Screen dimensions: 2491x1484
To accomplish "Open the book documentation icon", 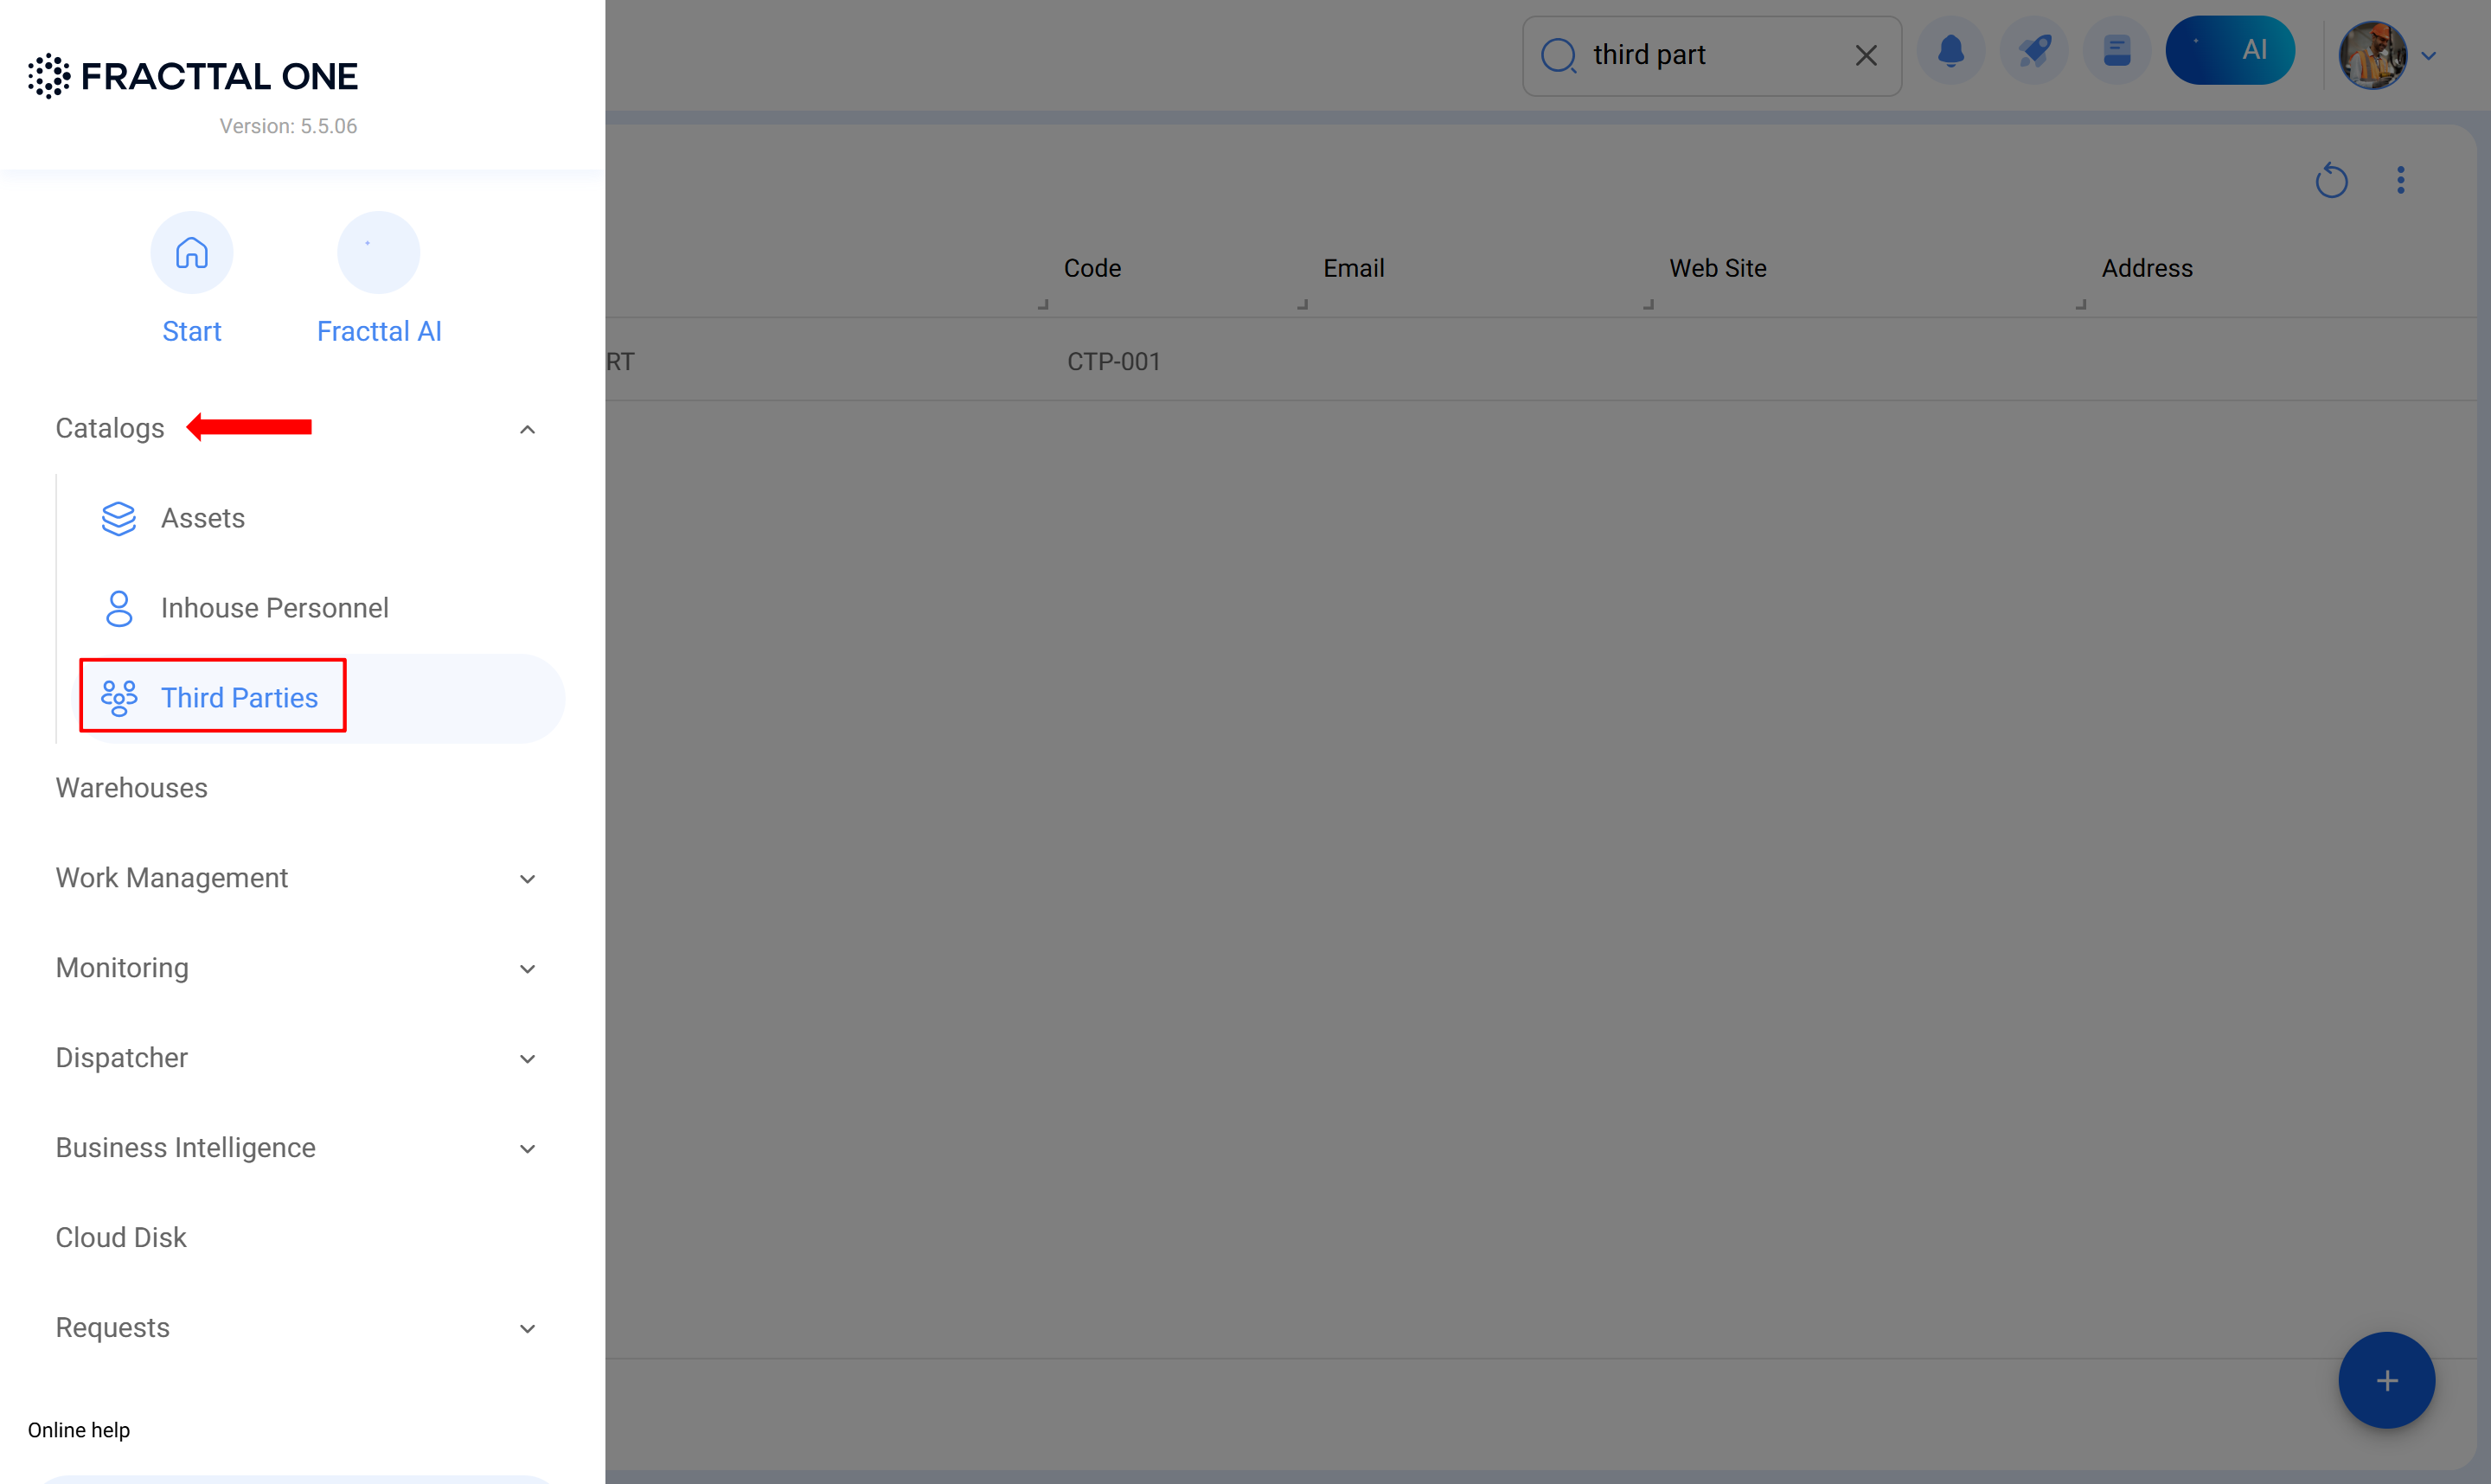I will pos(2116,51).
